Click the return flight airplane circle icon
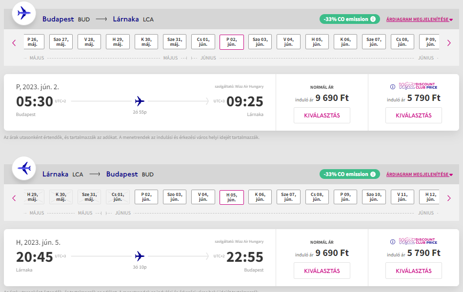463x292 pixels. coord(24,168)
